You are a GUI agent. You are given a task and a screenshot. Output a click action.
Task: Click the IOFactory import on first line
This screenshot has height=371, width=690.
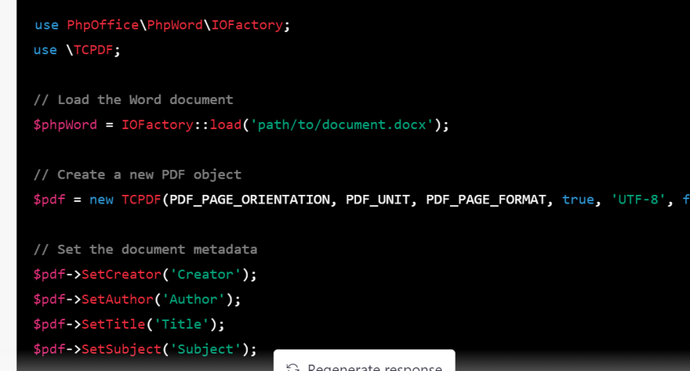[248, 25]
